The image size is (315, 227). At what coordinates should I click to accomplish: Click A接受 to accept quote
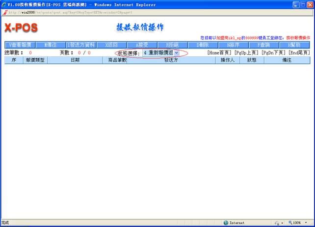tap(142, 45)
